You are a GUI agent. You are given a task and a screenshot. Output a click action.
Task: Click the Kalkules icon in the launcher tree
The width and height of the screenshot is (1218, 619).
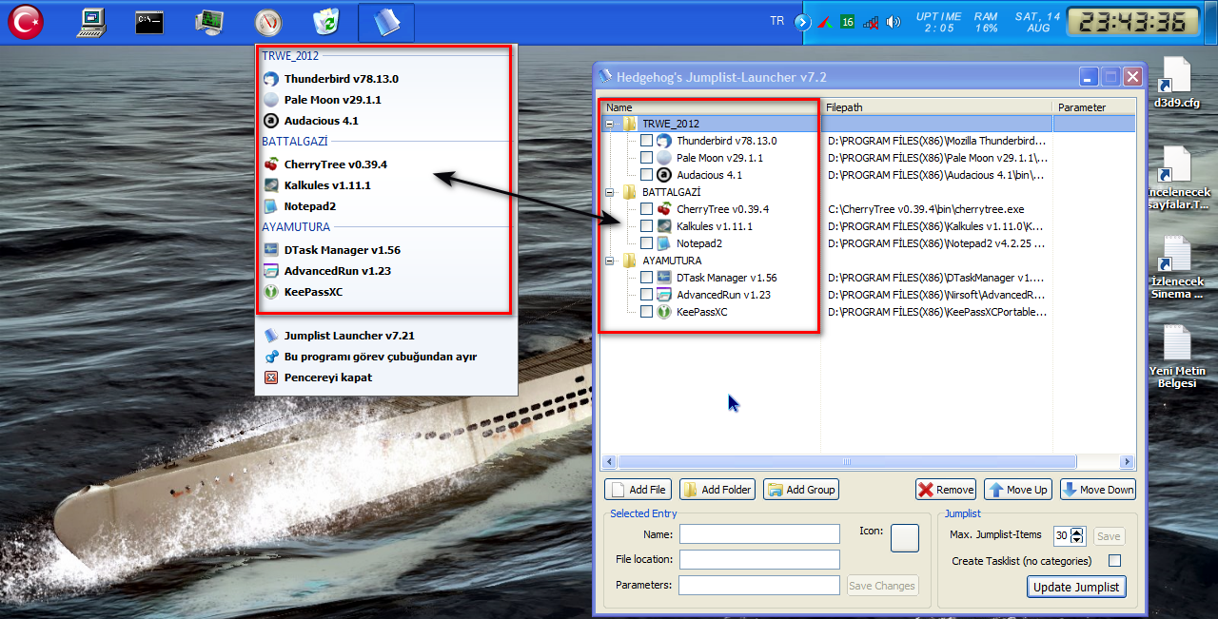click(x=664, y=226)
